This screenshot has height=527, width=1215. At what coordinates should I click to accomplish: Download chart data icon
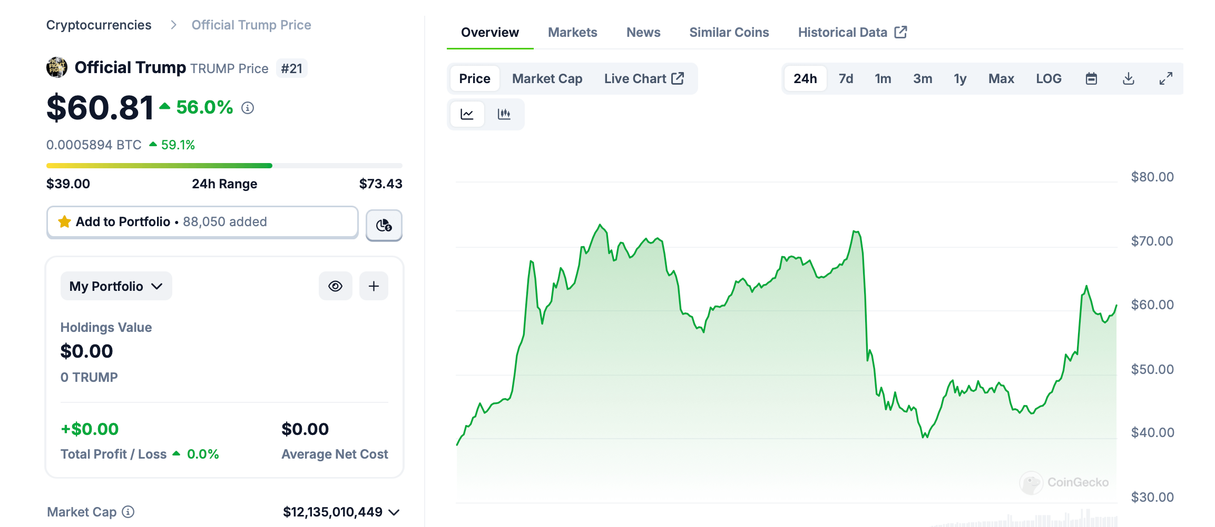1129,79
